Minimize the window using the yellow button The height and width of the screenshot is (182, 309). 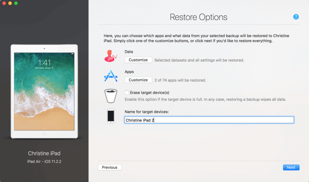(x=10, y=3)
